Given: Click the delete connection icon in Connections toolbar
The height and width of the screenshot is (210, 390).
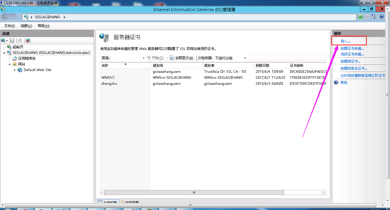Looking at the screenshot, I should (28, 41).
